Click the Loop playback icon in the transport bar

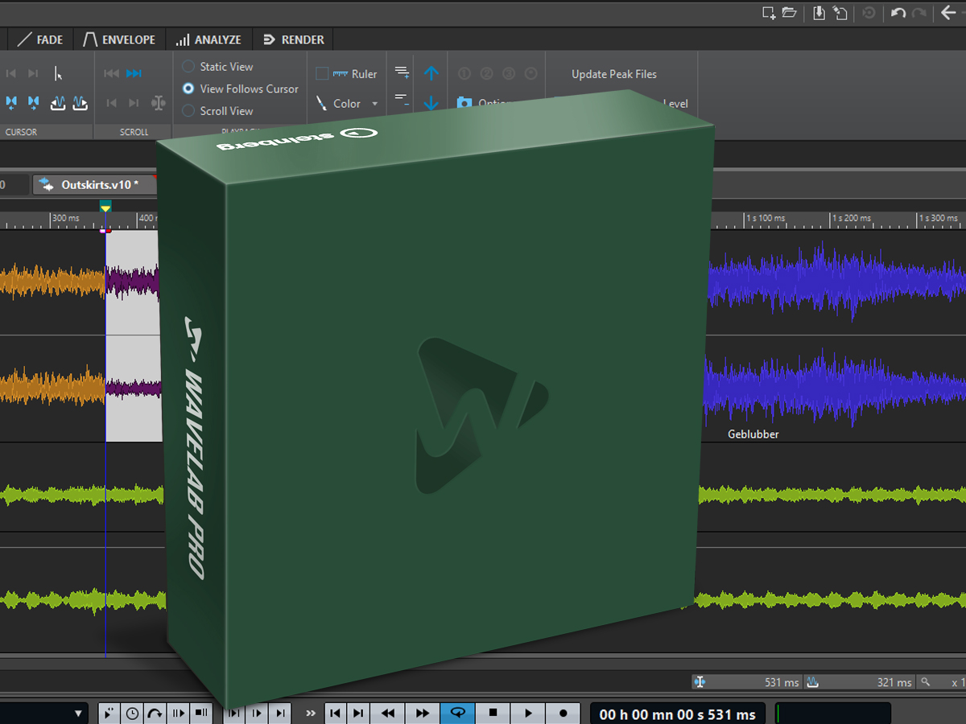(457, 713)
